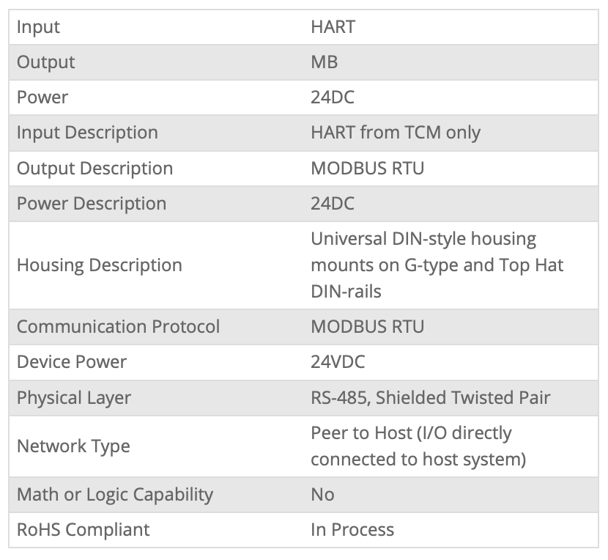This screenshot has height=560, width=608.
Task: Click the "Communication Protocol" label
Action: (x=118, y=326)
